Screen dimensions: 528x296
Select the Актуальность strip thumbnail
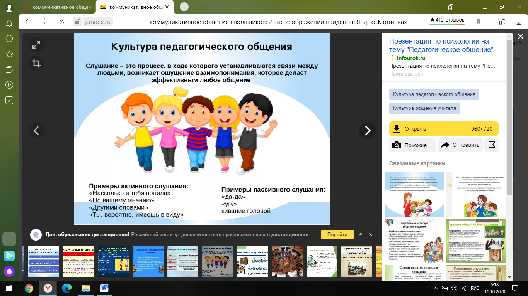44,261
